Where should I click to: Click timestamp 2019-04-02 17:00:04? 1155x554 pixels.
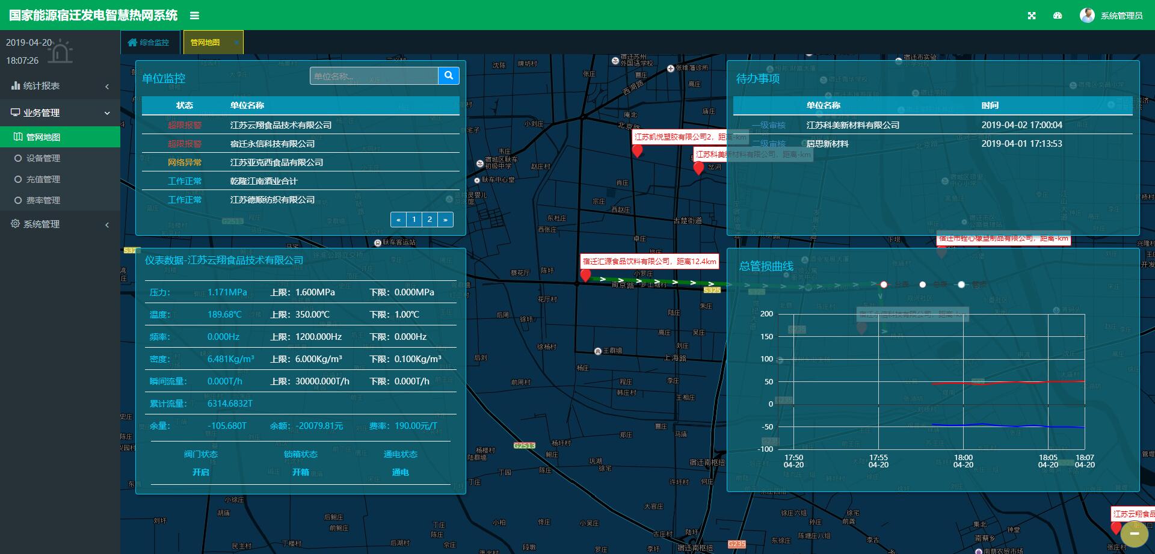tap(1022, 125)
